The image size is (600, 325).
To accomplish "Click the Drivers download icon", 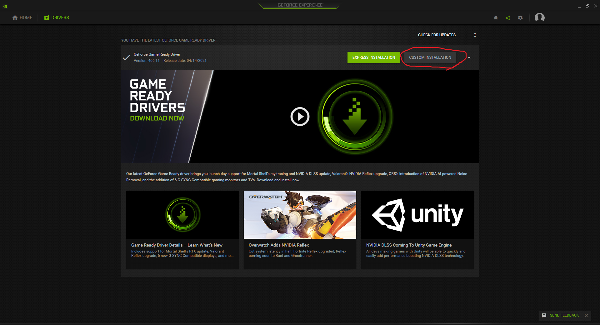I will point(47,17).
